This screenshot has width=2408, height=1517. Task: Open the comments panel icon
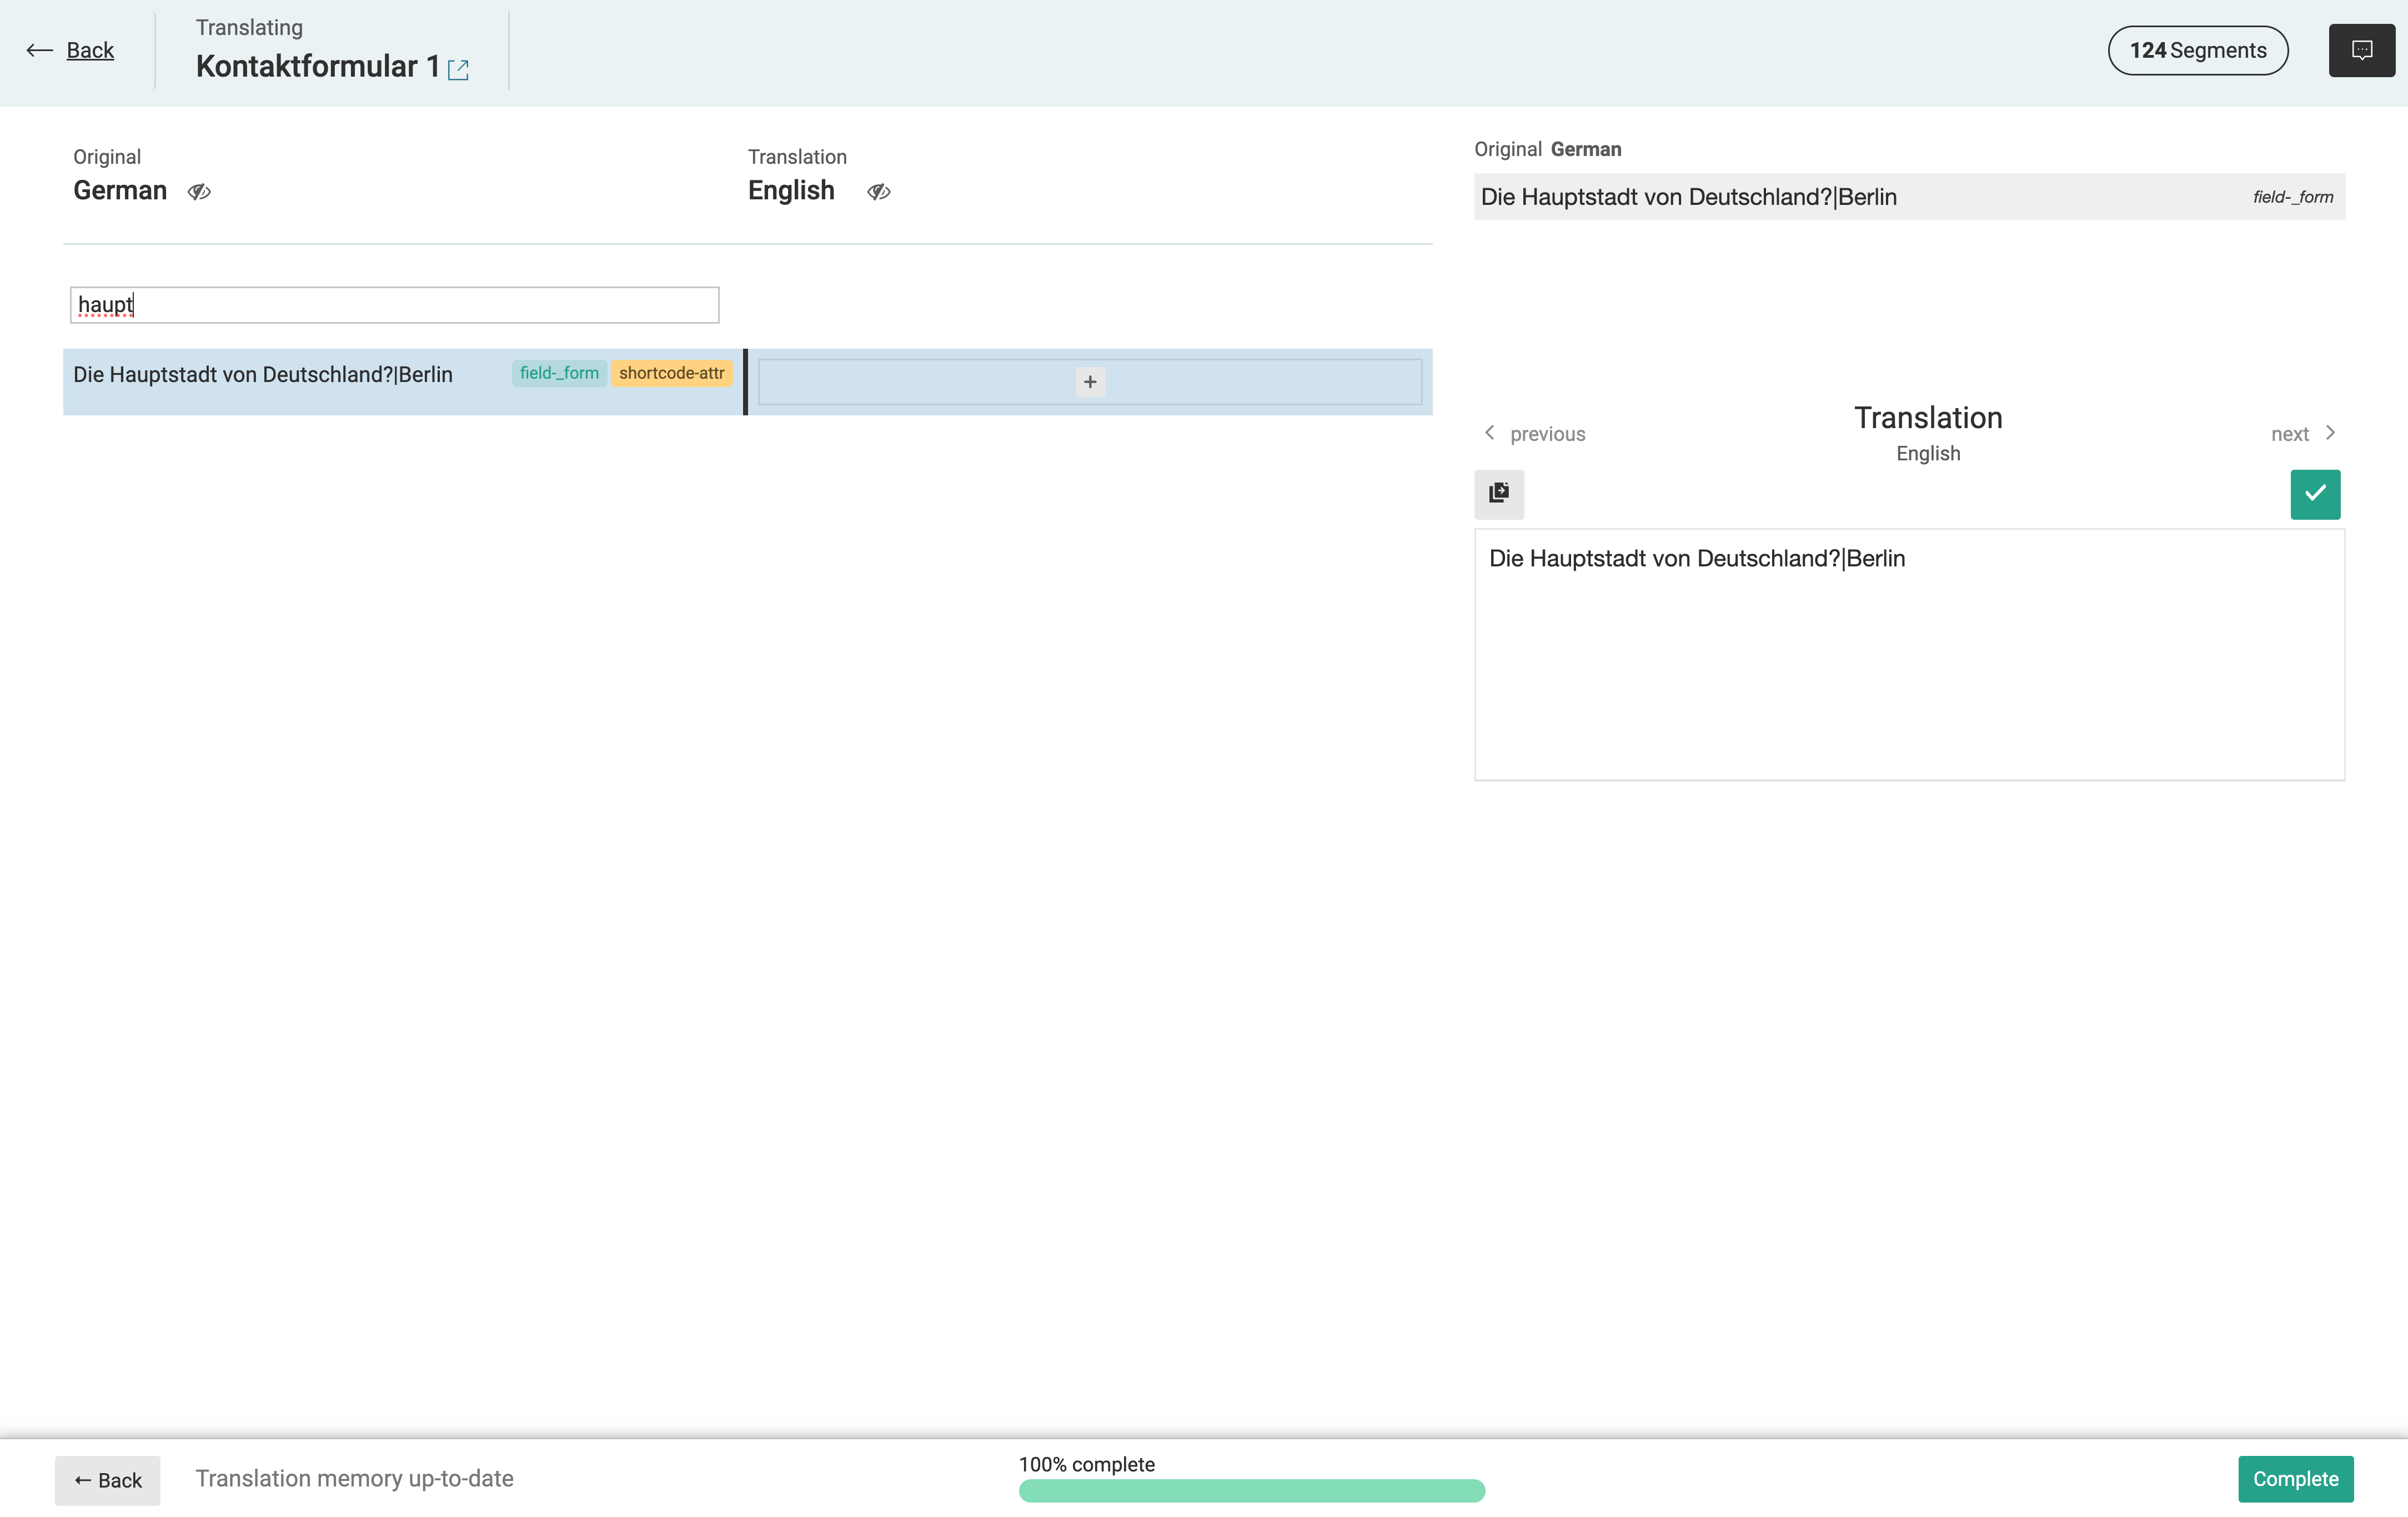[x=2361, y=50]
